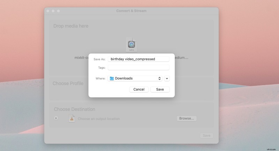The height and width of the screenshot is (151, 279).
Task: Cancel the save dialog
Action: pos(139,89)
